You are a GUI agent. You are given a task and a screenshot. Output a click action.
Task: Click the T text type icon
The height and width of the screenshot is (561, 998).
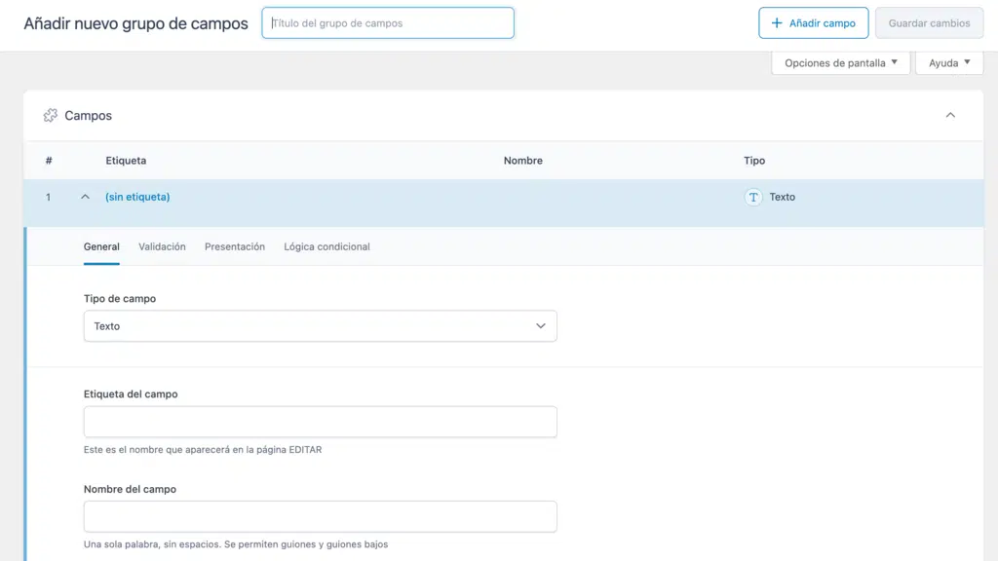coord(752,197)
